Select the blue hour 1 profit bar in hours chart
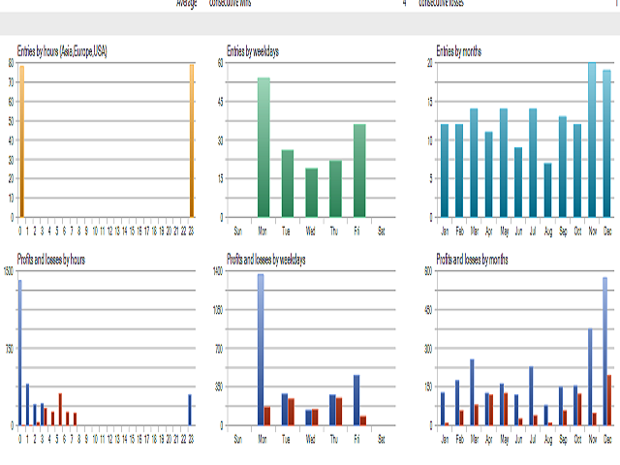This screenshot has width=620, height=465. (x=27, y=405)
